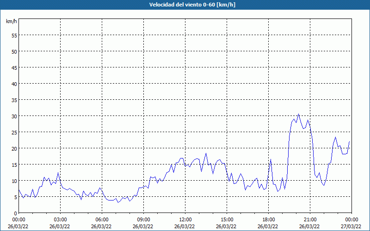The height and width of the screenshot is (231, 370).
Task: Click the 09:00 time label
Action: 143,220
